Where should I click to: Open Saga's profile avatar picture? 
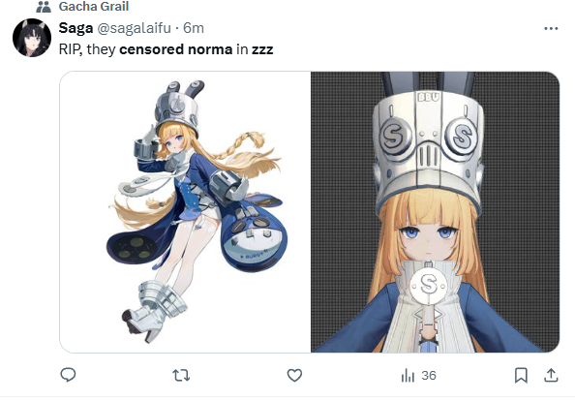(32, 38)
